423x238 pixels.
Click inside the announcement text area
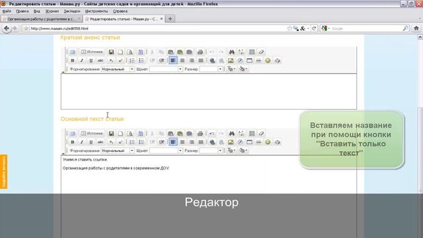209,91
